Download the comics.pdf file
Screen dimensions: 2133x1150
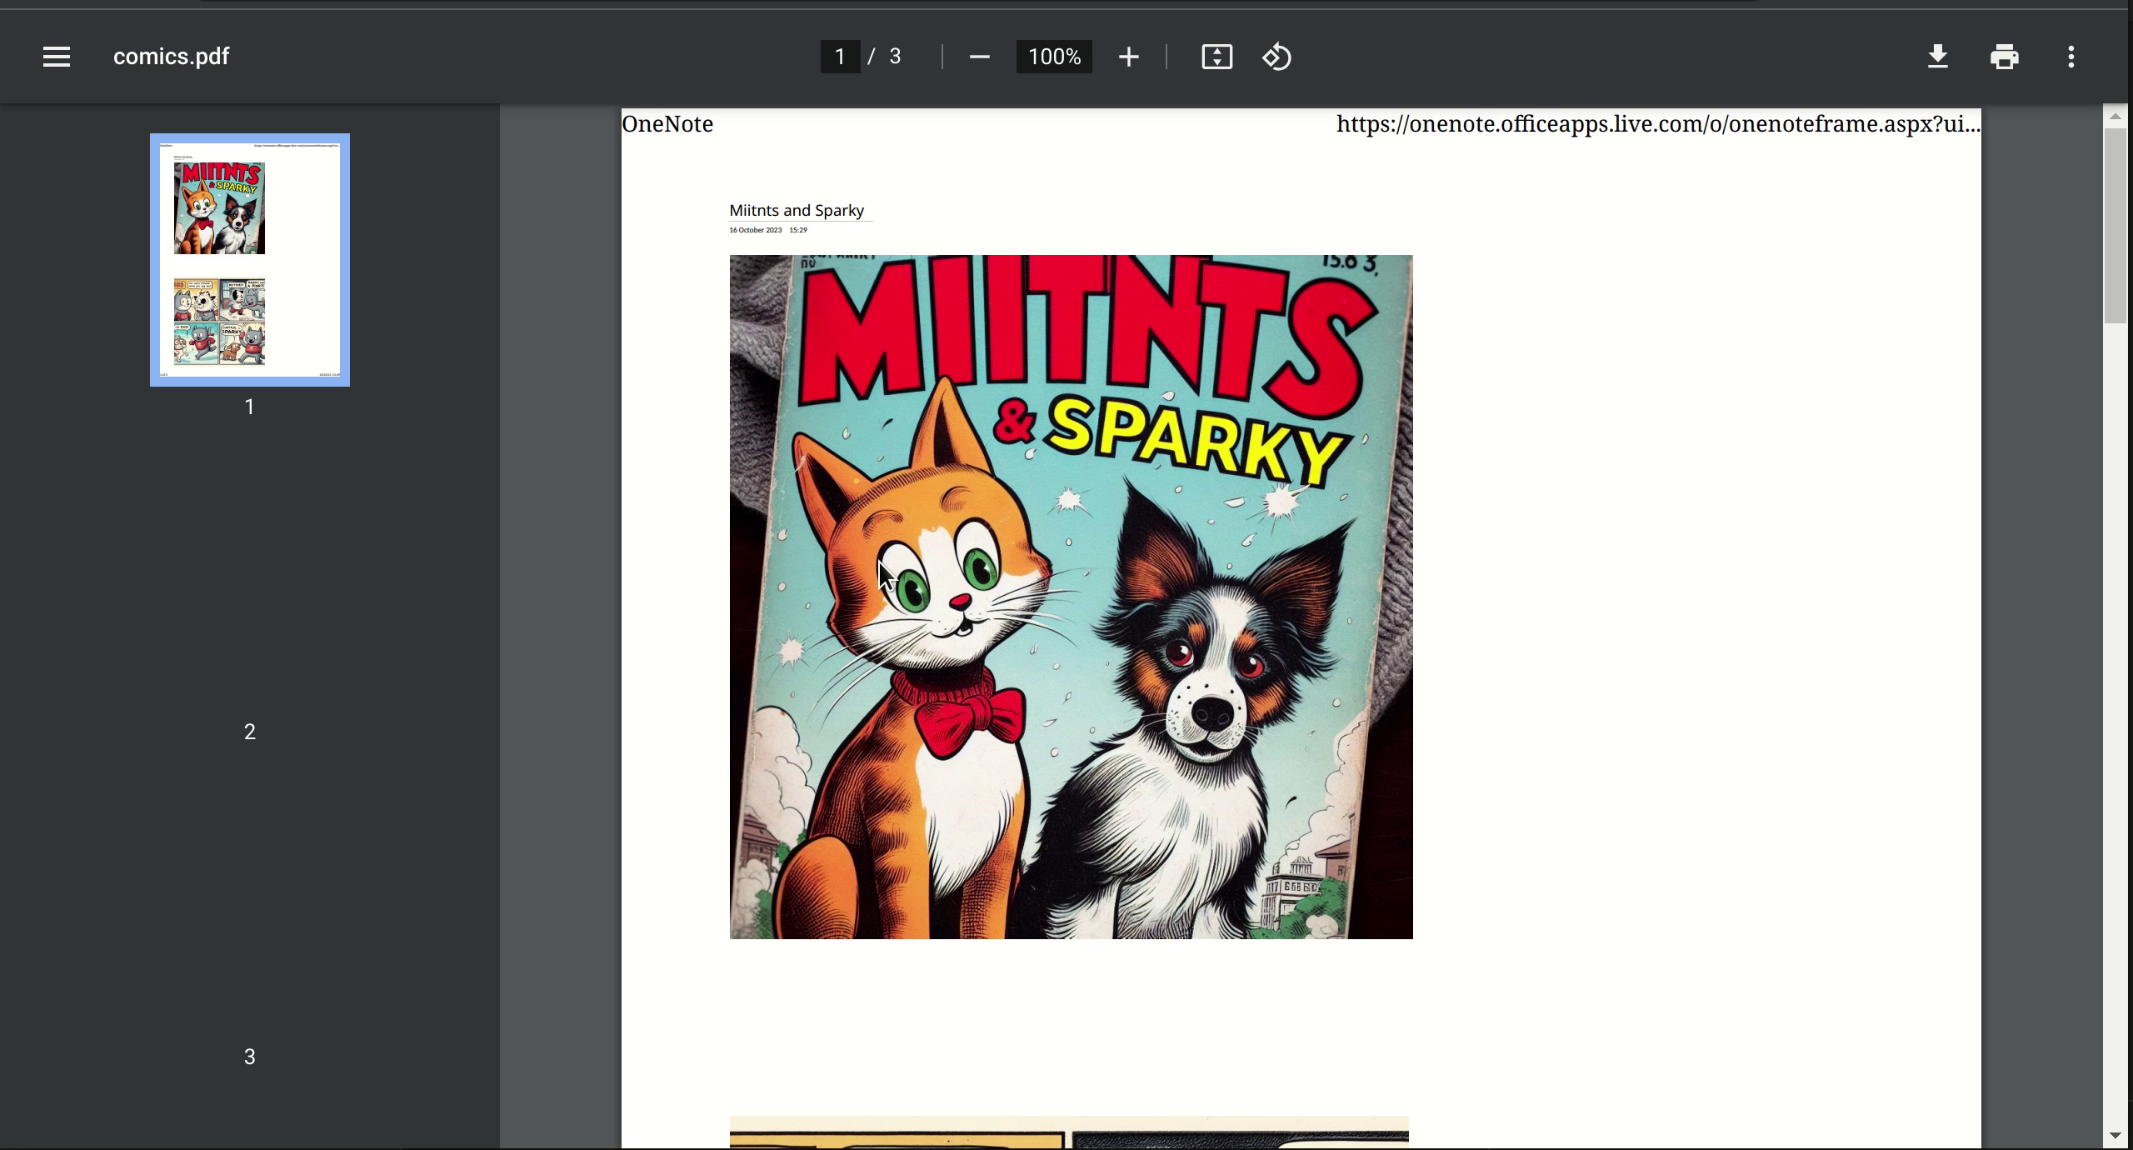click(x=1938, y=57)
